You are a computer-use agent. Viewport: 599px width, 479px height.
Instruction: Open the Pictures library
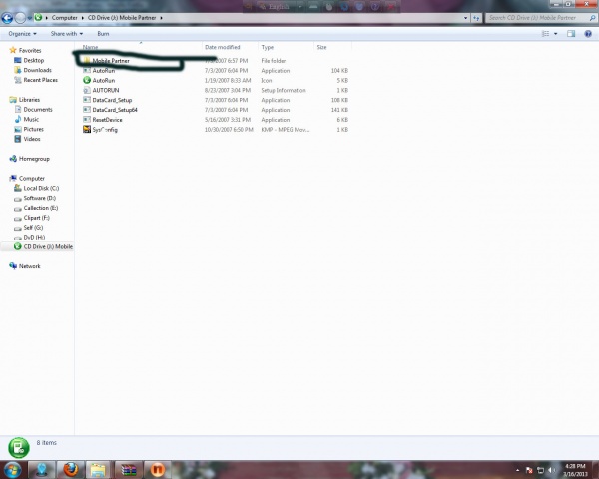pyautogui.click(x=33, y=129)
